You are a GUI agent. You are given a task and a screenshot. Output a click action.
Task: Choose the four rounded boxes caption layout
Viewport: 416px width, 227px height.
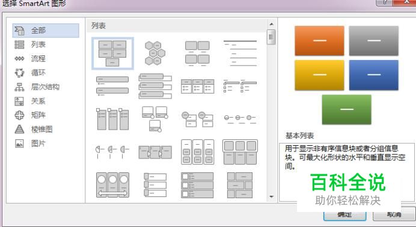197,53
